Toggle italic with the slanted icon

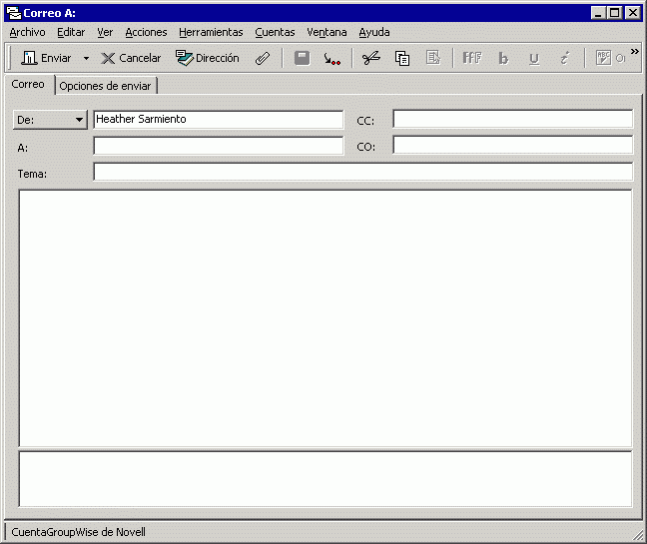coord(565,58)
